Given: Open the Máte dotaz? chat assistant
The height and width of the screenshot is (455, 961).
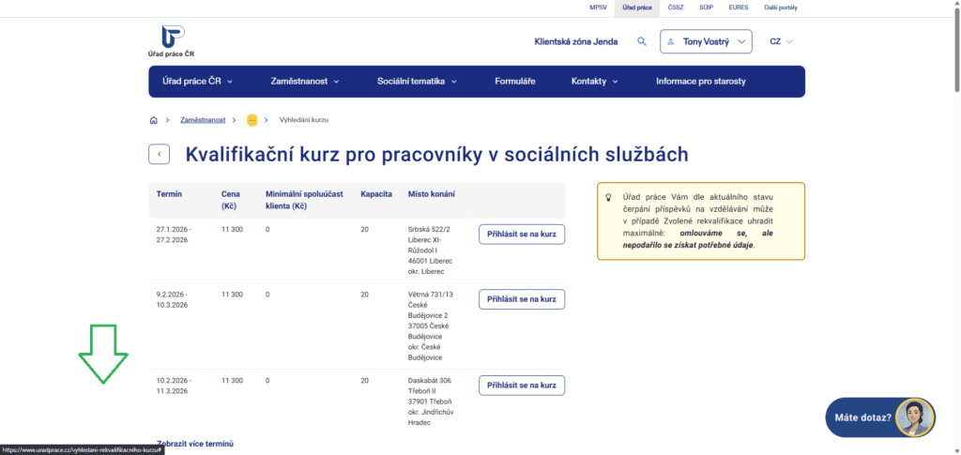Looking at the screenshot, I should click(x=880, y=417).
